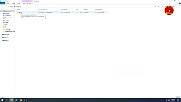The height and width of the screenshot is (102, 181).
Task: Open Desktop in Quick access
Action: pyautogui.click(x=7, y=13)
